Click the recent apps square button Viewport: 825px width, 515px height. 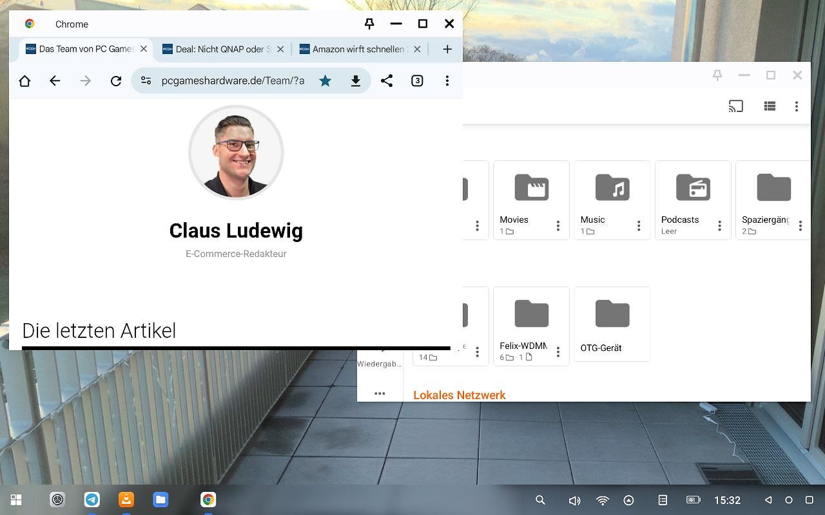(x=810, y=500)
